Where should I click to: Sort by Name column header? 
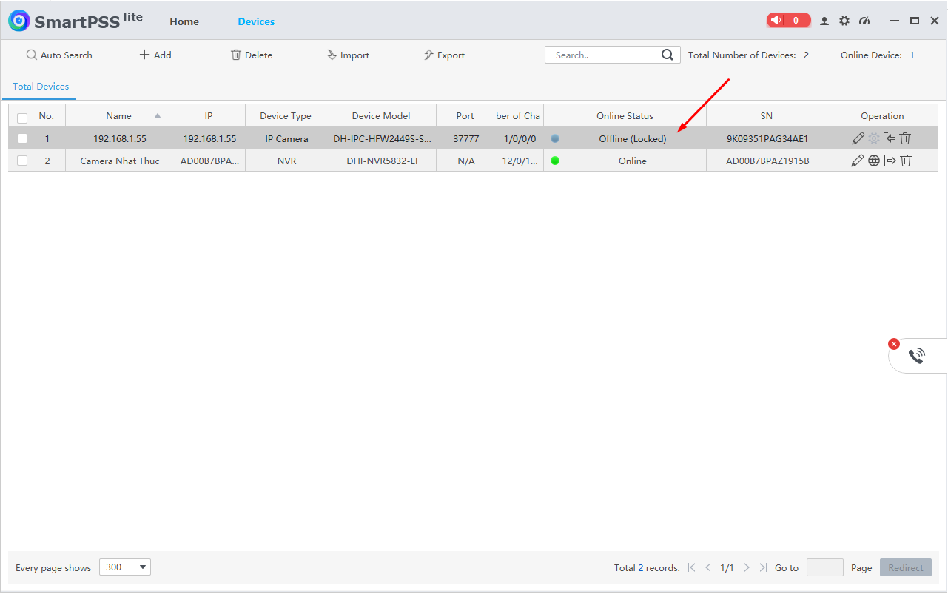(x=118, y=115)
